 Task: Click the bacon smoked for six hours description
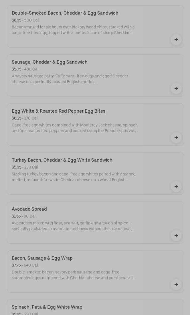(73, 30)
